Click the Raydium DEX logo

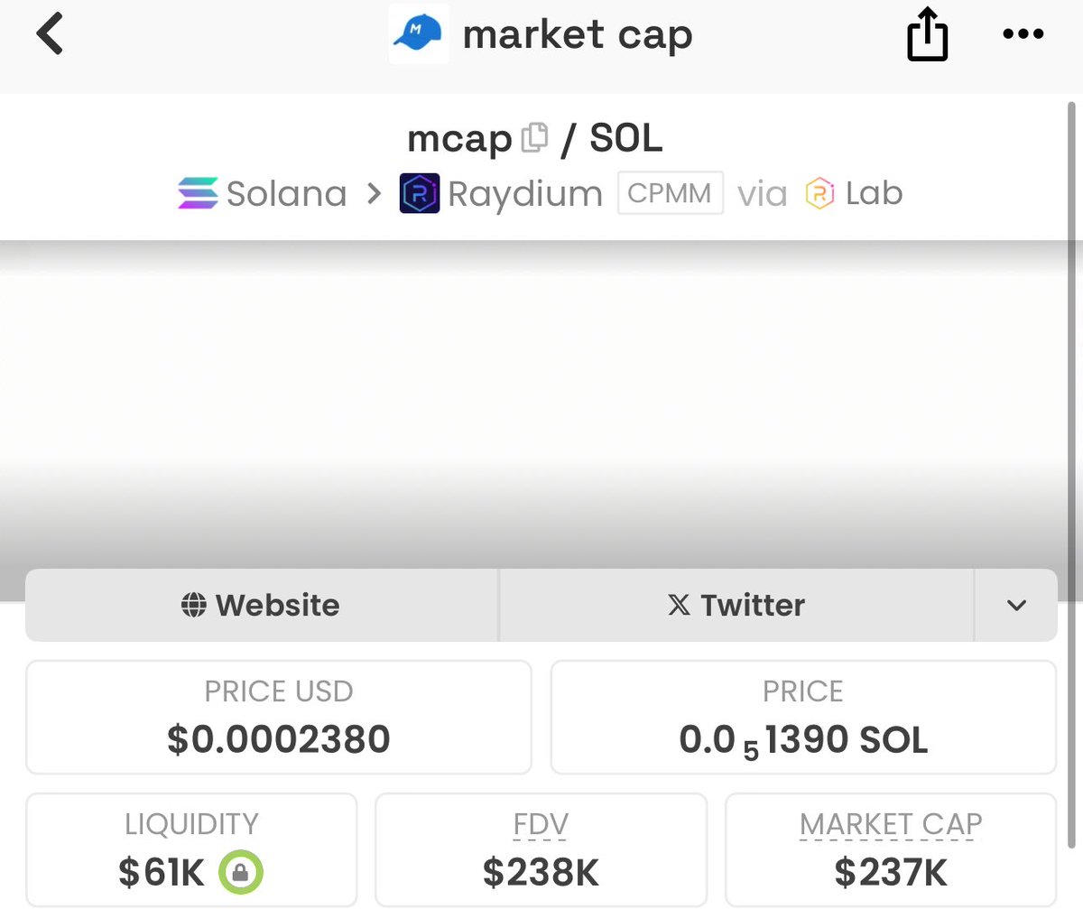tap(419, 194)
